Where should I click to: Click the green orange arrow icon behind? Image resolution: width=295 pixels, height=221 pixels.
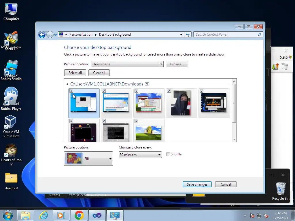pos(275,66)
